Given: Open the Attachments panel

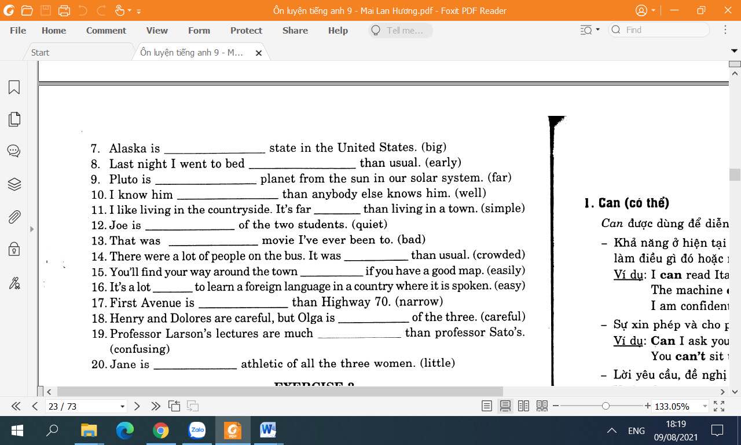Looking at the screenshot, I should coord(14,217).
